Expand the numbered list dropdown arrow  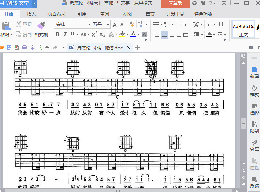click(172, 25)
